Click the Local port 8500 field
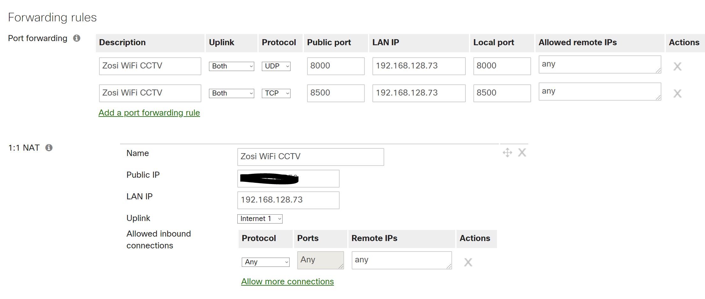The width and height of the screenshot is (705, 299). click(x=502, y=93)
